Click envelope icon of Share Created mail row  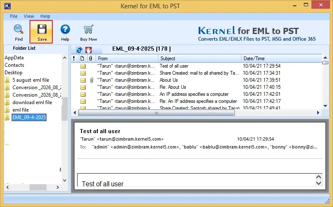pos(83,73)
